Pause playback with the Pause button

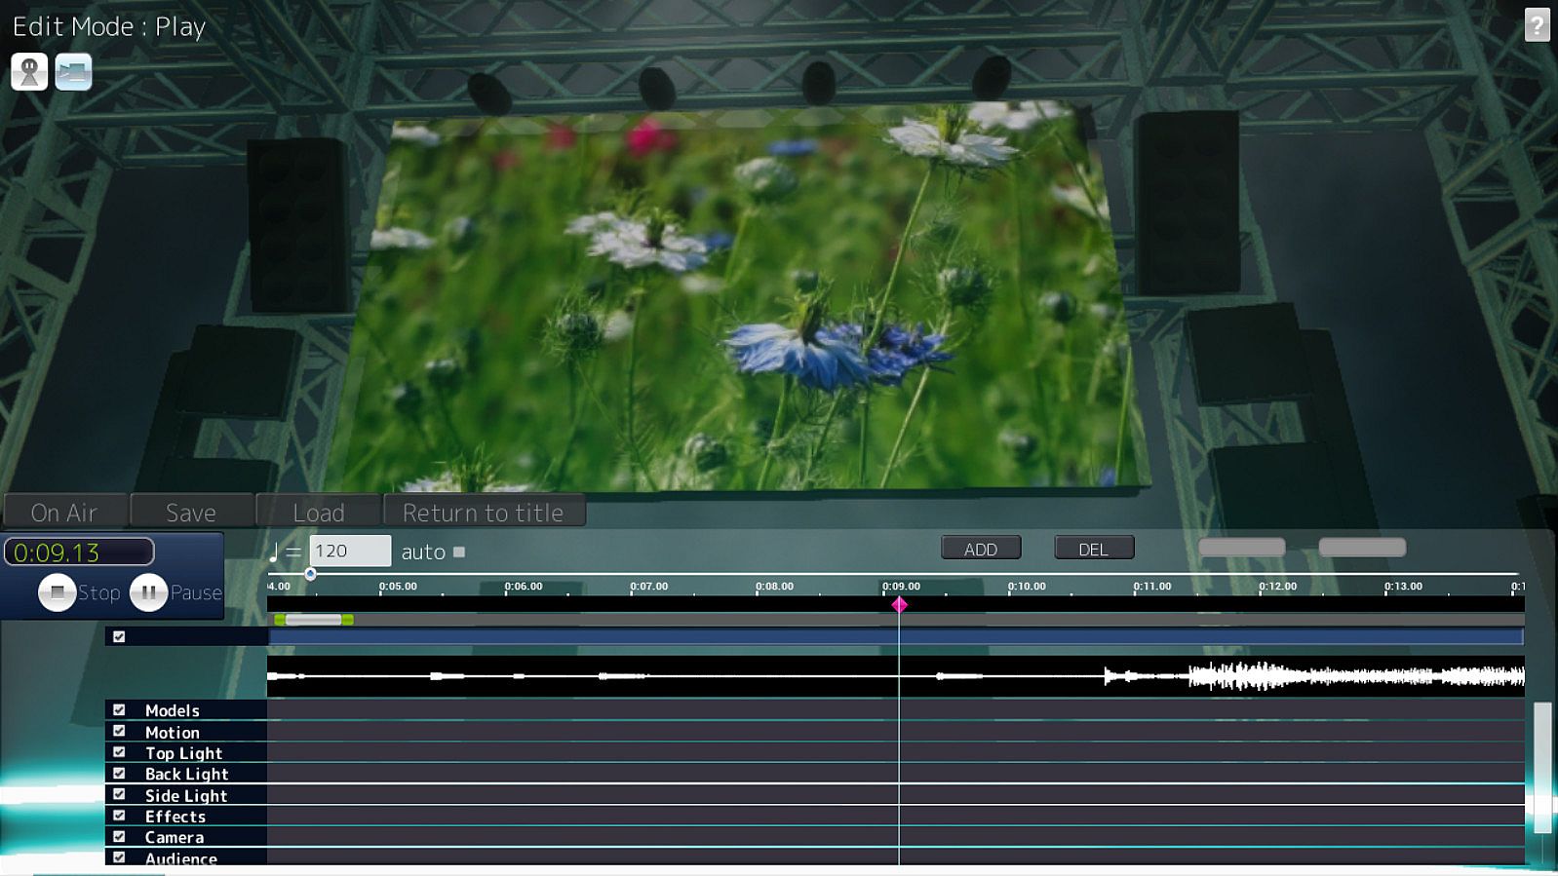coord(149,592)
